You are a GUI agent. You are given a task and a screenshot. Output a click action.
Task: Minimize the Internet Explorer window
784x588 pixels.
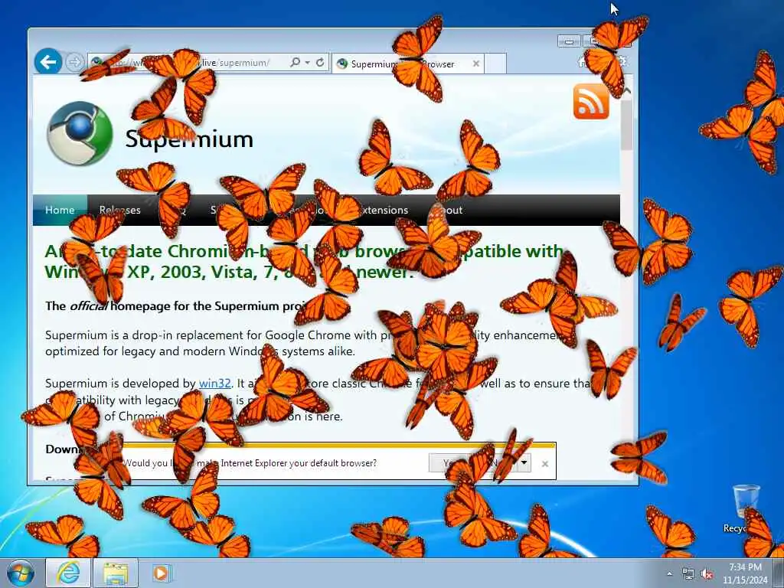tap(569, 41)
